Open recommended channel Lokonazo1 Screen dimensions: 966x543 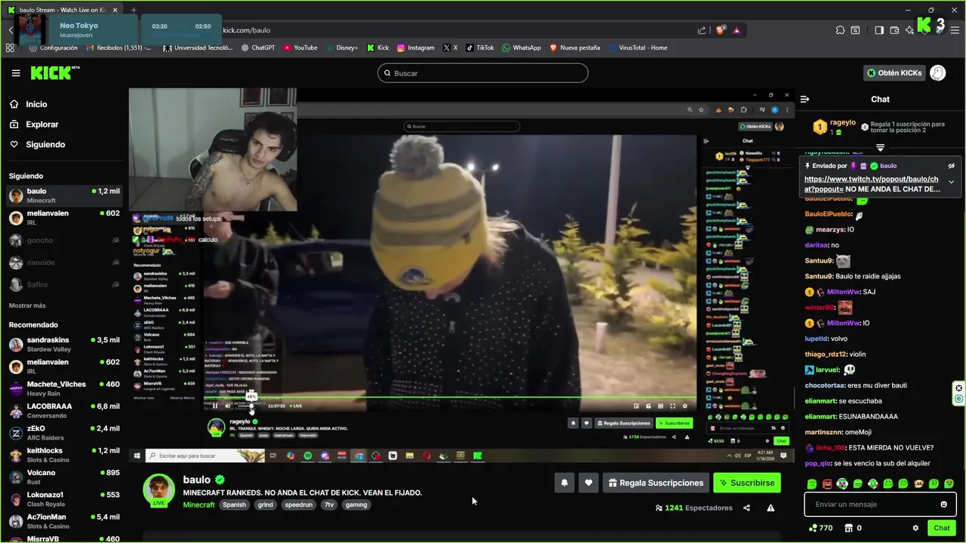click(x=64, y=499)
